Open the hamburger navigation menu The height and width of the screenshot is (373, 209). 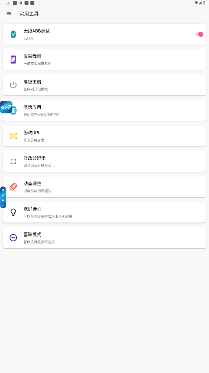click(9, 14)
